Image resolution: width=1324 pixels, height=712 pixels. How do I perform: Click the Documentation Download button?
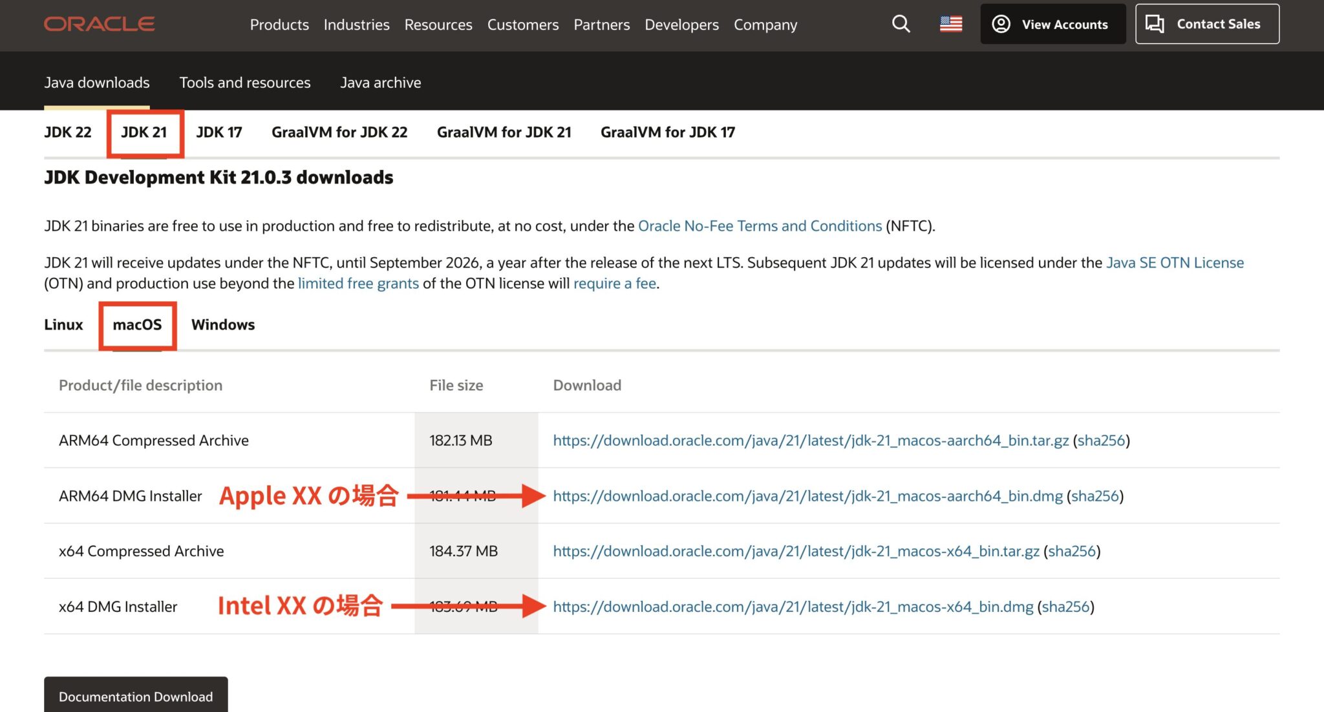click(x=136, y=696)
